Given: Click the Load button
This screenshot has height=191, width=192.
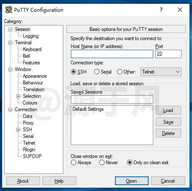Looking at the screenshot, I should click(x=168, y=110).
